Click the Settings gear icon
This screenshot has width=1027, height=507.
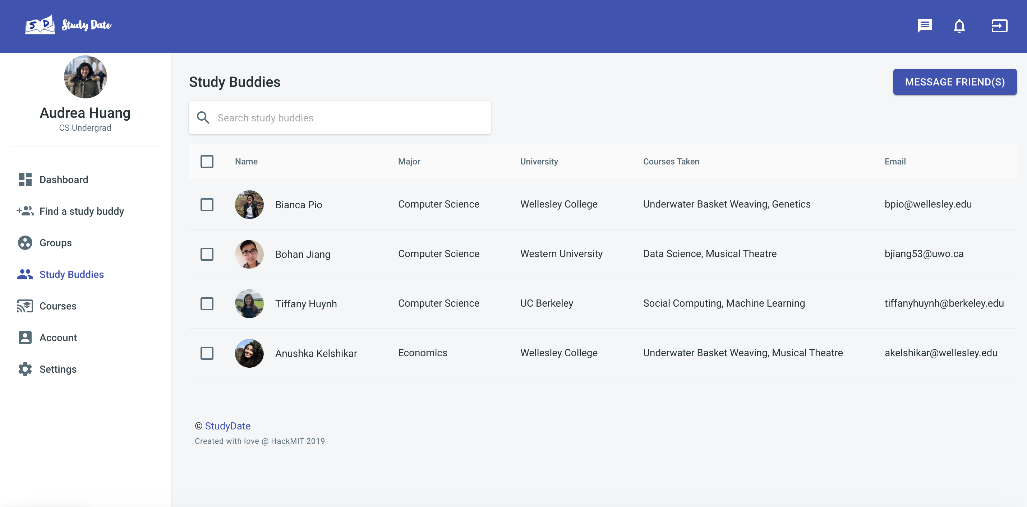point(25,369)
